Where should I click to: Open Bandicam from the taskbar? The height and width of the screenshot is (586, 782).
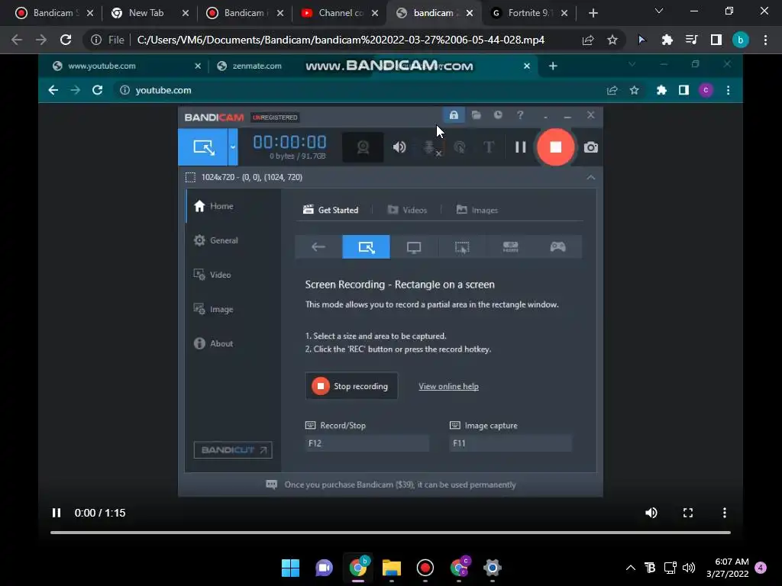(425, 568)
